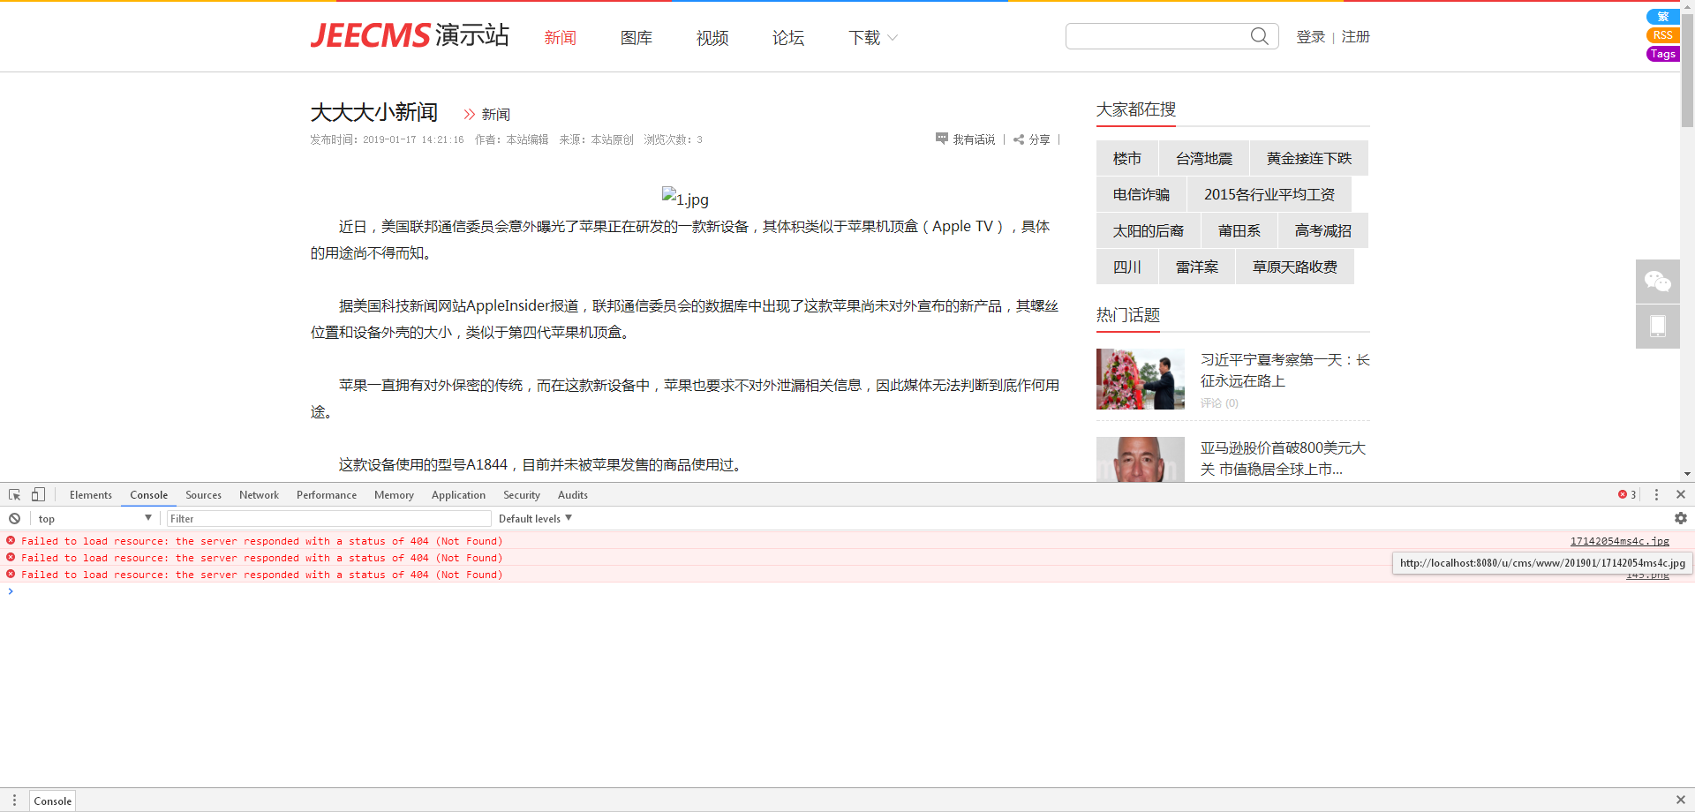This screenshot has height=812, width=1695.
Task: Open the WeChat floating icon
Action: click(1657, 282)
